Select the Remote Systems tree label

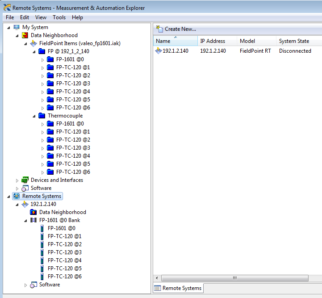[x=42, y=196]
